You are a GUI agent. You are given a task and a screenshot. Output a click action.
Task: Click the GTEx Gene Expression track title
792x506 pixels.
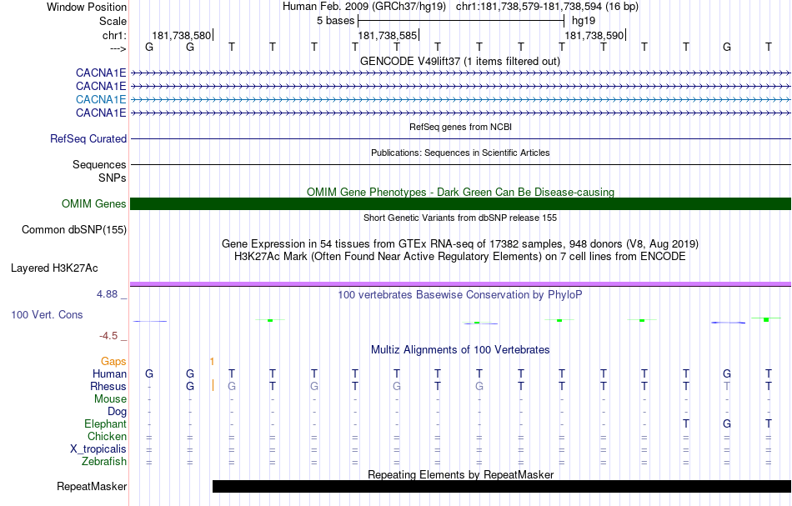(460, 244)
